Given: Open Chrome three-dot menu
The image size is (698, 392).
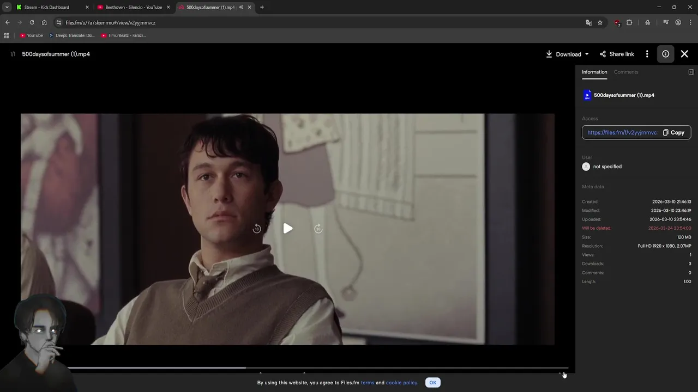Looking at the screenshot, I should point(690,22).
